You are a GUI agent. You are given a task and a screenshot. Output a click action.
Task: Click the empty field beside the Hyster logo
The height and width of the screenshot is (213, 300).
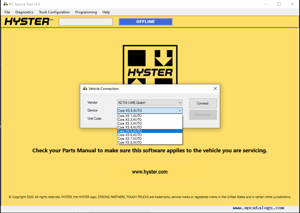point(86,22)
